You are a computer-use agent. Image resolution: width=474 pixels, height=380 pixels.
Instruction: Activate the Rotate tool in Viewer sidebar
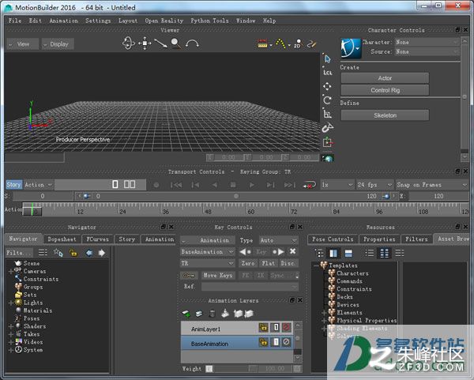tap(327, 100)
